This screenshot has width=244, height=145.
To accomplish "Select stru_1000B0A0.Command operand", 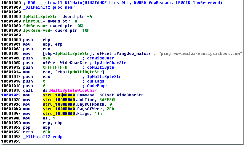I will click(67, 95).
